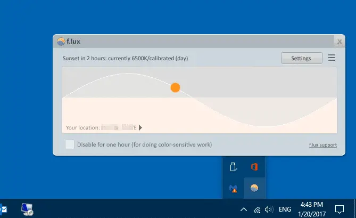Click the f.lux tray icon
This screenshot has width=356, height=218.
click(254, 188)
